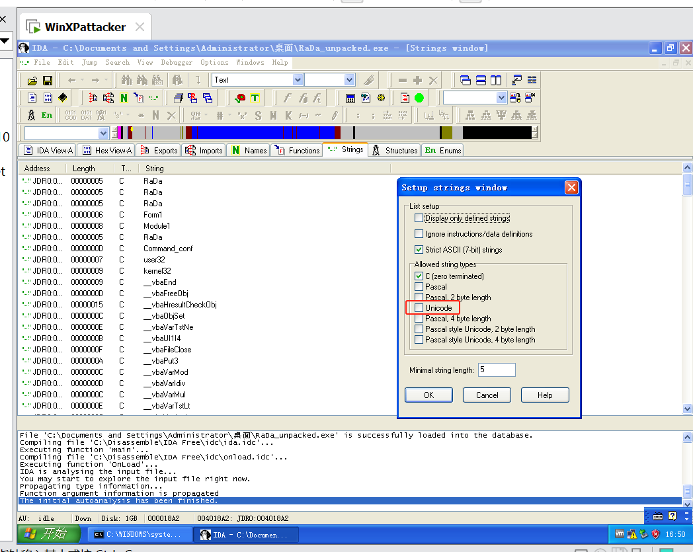The image size is (693, 552).
Task: Check Pascal style Unicode, 4 byte length
Action: tap(419, 340)
